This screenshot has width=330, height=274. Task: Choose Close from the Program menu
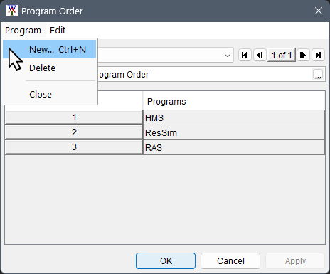click(x=49, y=95)
